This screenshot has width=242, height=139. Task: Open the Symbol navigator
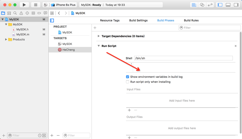pos(9,13)
